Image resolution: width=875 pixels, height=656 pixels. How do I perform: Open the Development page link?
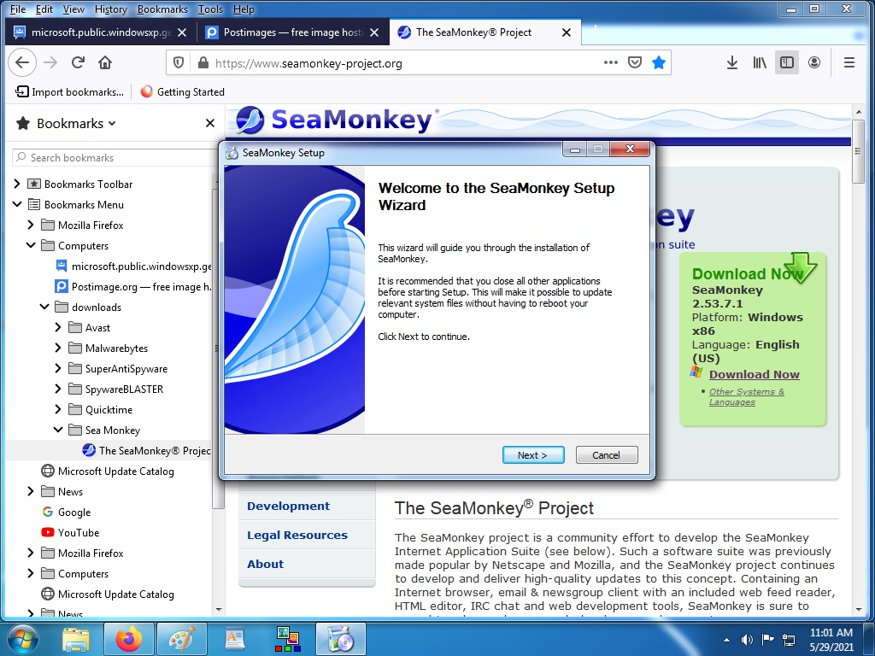(288, 506)
